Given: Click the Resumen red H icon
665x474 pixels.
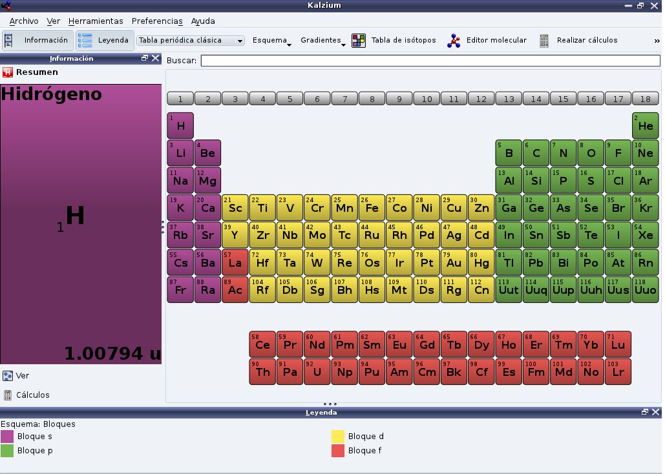Looking at the screenshot, I should (8, 72).
